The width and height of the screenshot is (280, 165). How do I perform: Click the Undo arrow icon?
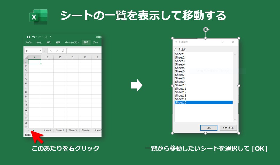coord(33,37)
